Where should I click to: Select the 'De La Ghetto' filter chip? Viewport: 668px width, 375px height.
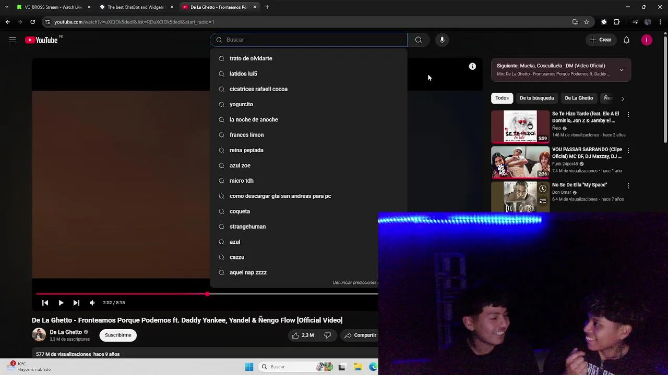pyautogui.click(x=579, y=98)
